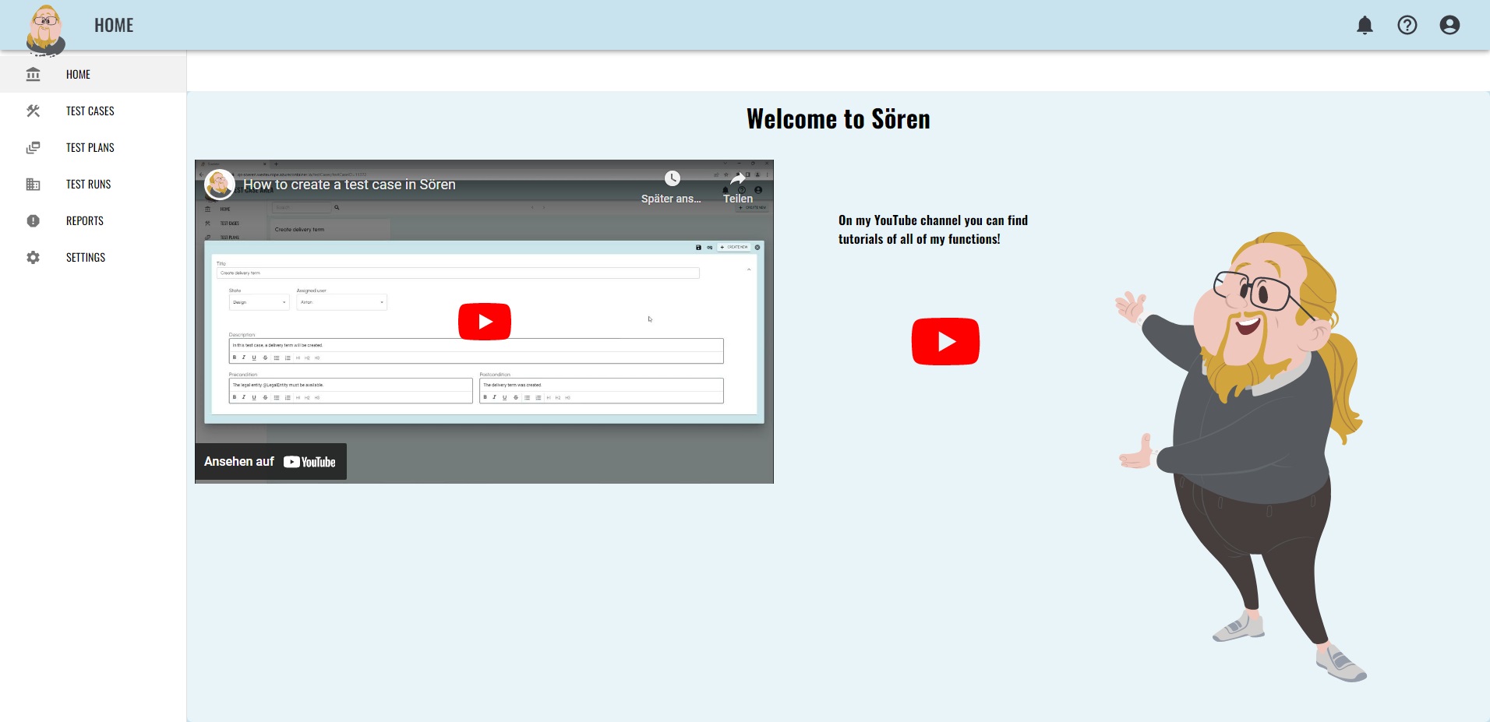Click the Test Runs grid icon

(33, 185)
